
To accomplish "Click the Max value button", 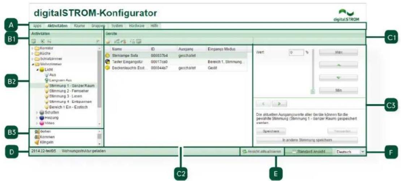I will click(339, 52).
